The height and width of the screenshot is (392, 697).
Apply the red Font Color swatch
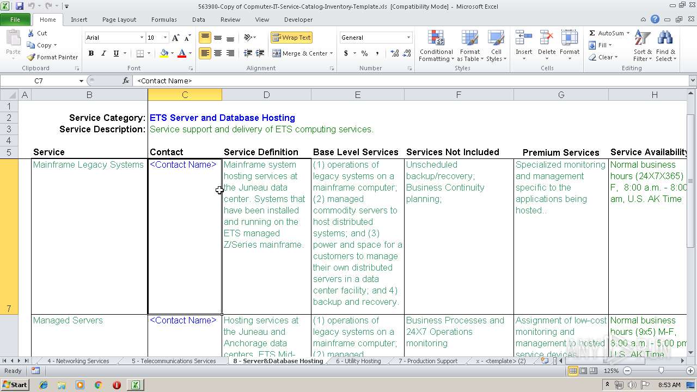[182, 53]
